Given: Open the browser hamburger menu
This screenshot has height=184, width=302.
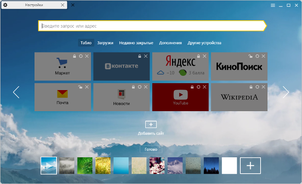Looking at the screenshot, I should coord(273,6).
